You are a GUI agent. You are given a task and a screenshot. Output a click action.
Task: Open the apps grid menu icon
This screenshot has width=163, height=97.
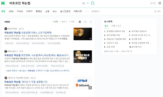pos(160,3)
